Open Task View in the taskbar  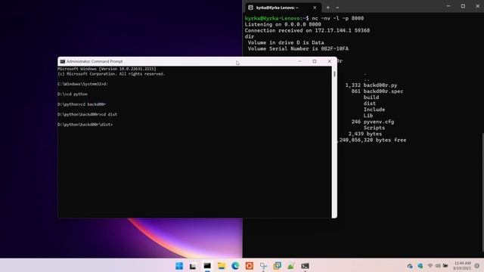click(193, 266)
